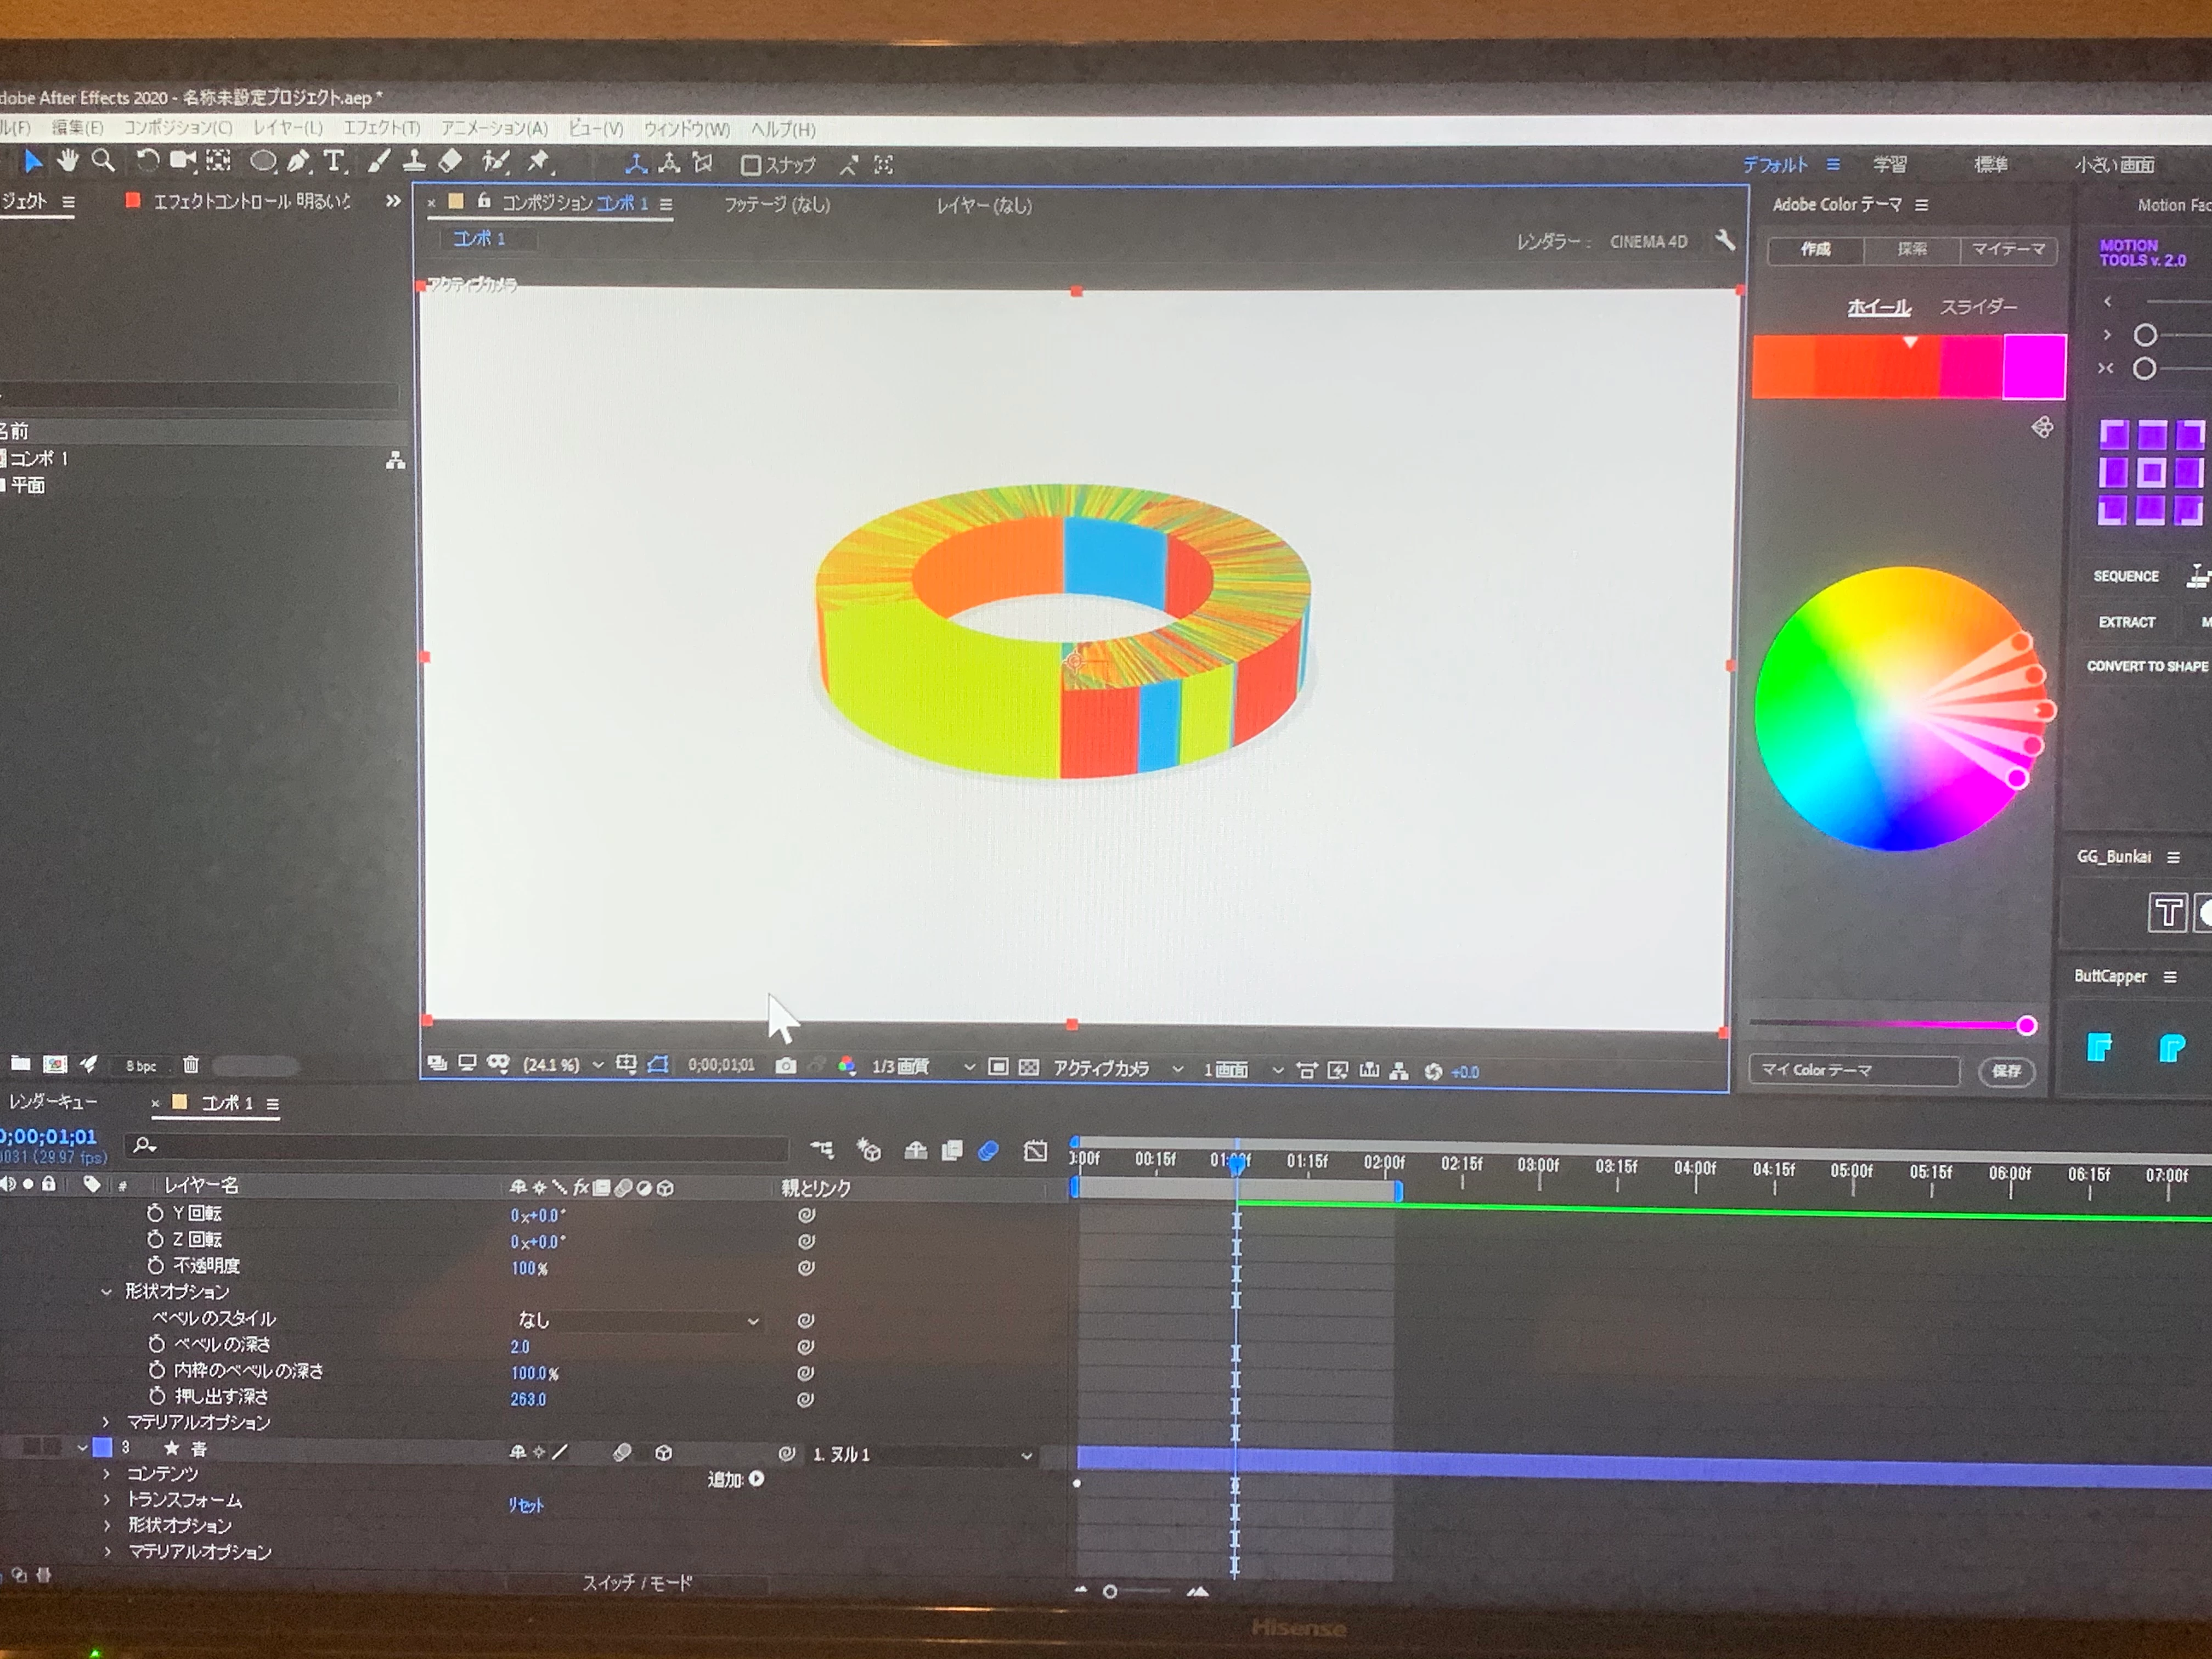2212x1659 pixels.
Task: Click the Reset link under Transform
Action: click(525, 1505)
